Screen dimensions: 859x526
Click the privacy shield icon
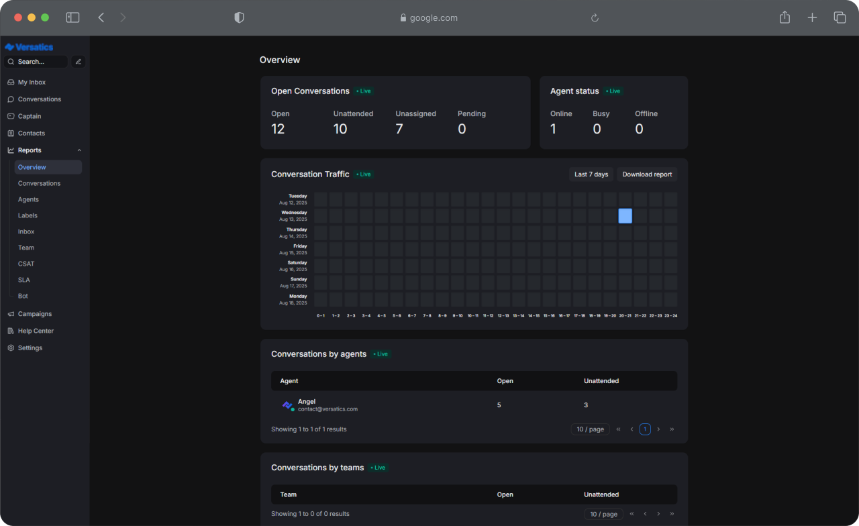(239, 18)
